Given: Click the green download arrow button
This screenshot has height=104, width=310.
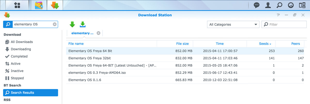Looking at the screenshot, I should 72,25.
